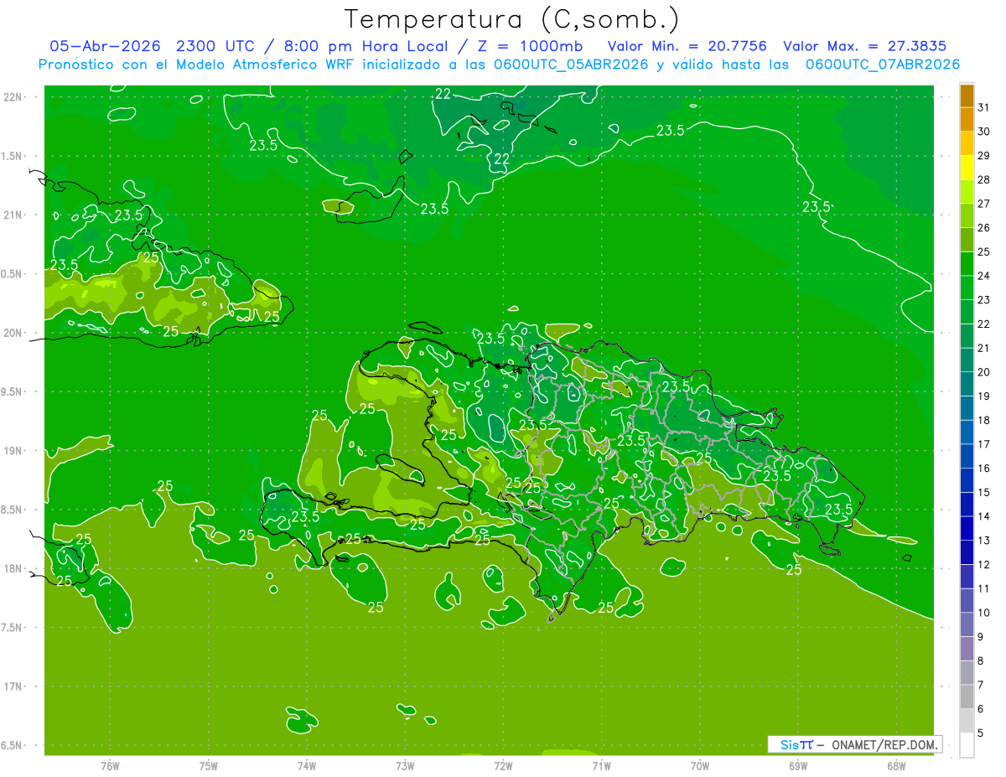This screenshot has width=1006, height=777.
Task: Click the 68W longitude axis label
Action: coord(896,765)
